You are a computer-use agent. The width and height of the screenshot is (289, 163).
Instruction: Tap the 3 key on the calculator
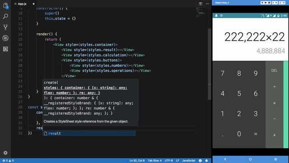click(256, 114)
